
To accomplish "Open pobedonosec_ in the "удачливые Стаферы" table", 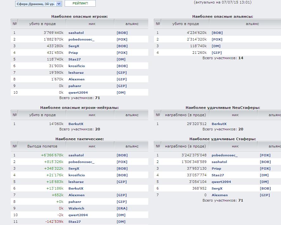I will tap(224, 155).
